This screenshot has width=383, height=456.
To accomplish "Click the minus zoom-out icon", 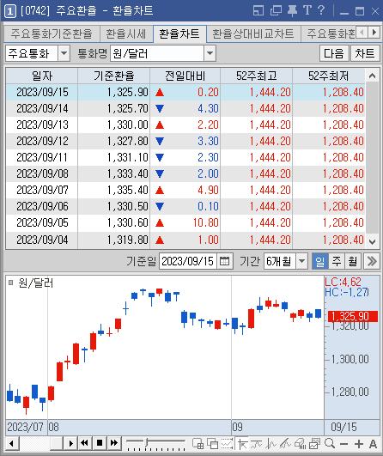I will click(x=344, y=444).
